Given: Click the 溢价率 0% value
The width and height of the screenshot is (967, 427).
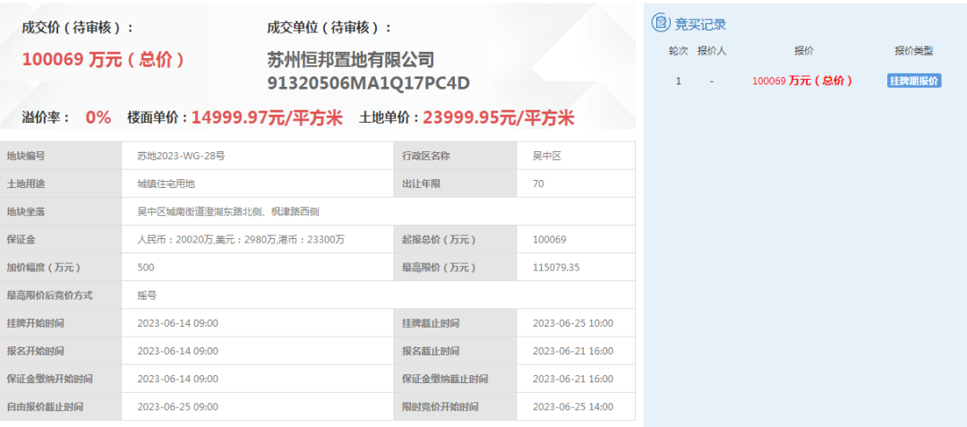Looking at the screenshot, I should click(98, 117).
